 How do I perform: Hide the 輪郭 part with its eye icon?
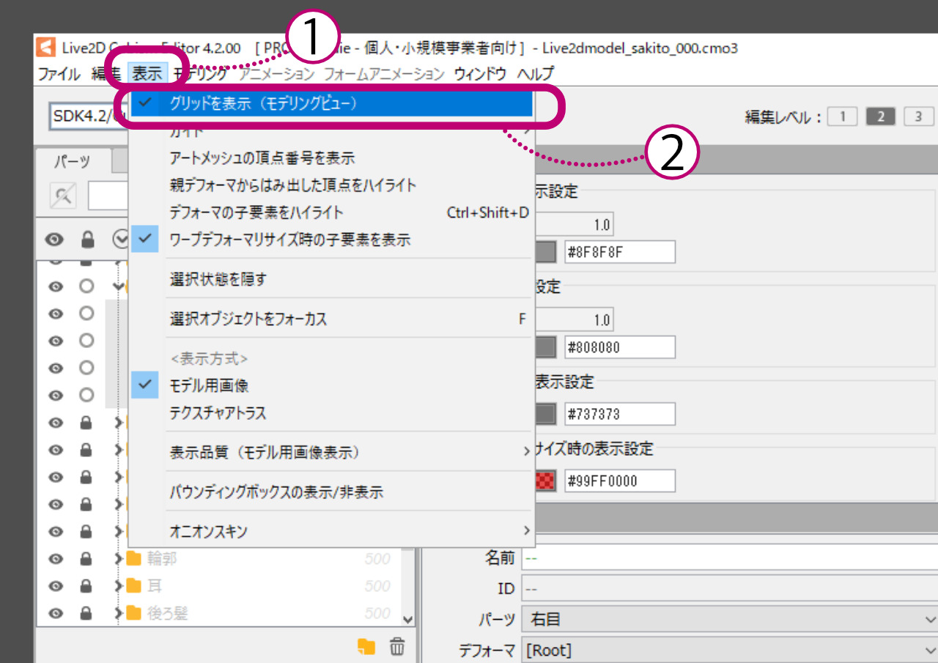coord(55,559)
